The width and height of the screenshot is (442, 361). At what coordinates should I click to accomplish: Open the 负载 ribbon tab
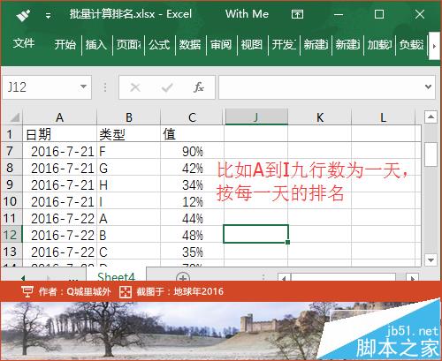411,45
